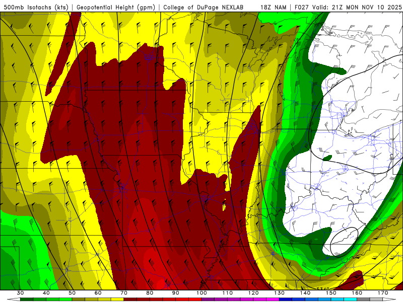Image resolution: width=403 pixels, height=302 pixels.
Task: Click the '100' label on the color scale
Action: point(201,293)
